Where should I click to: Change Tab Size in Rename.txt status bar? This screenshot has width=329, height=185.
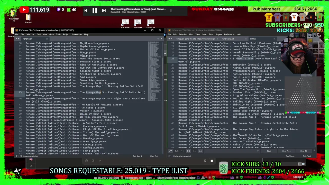point(137,156)
